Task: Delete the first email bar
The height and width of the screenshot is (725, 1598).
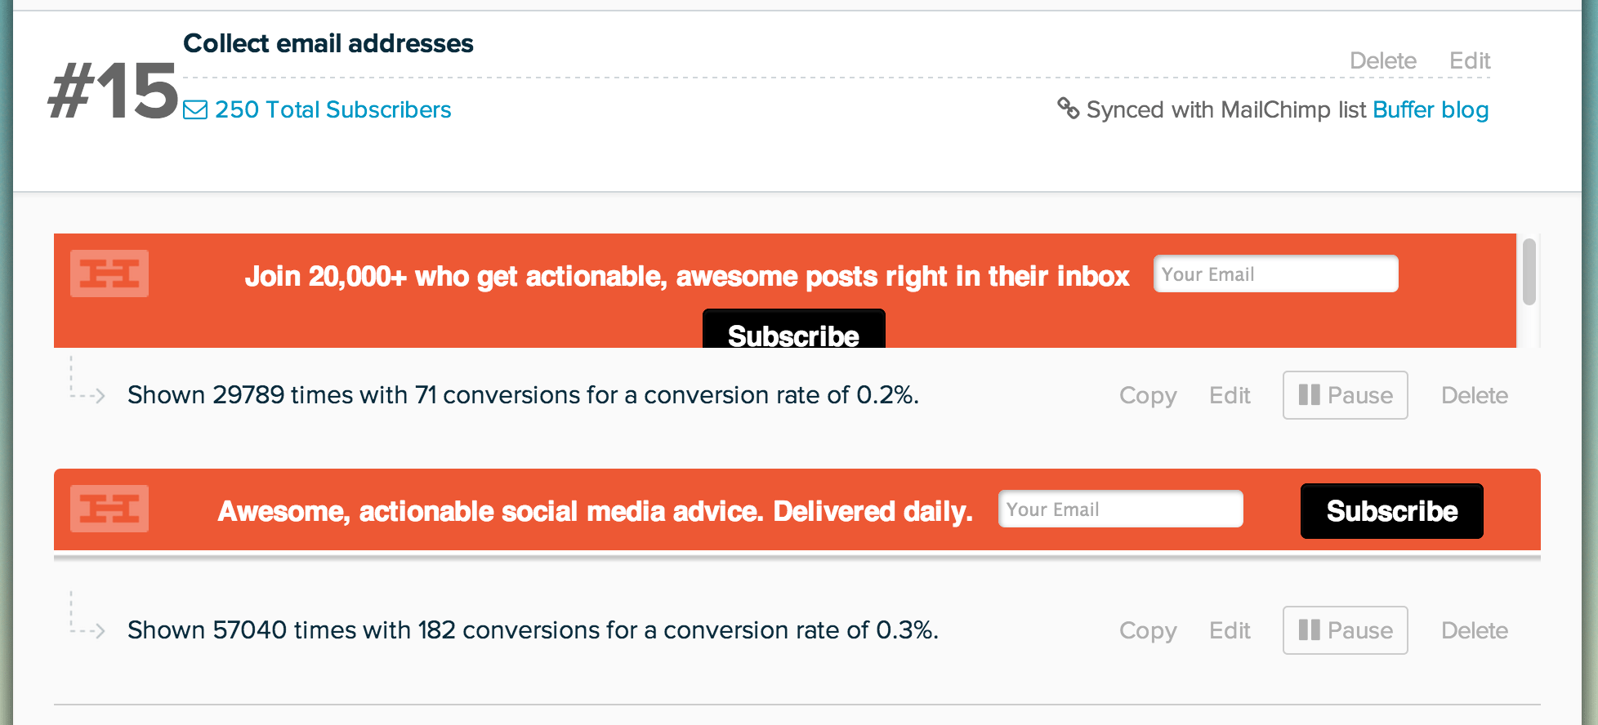Action: 1474,394
